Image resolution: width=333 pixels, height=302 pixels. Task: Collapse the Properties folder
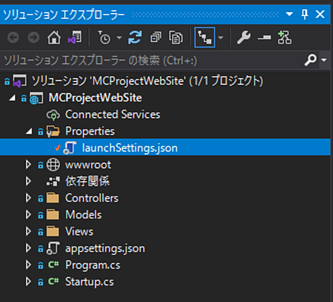(x=29, y=132)
